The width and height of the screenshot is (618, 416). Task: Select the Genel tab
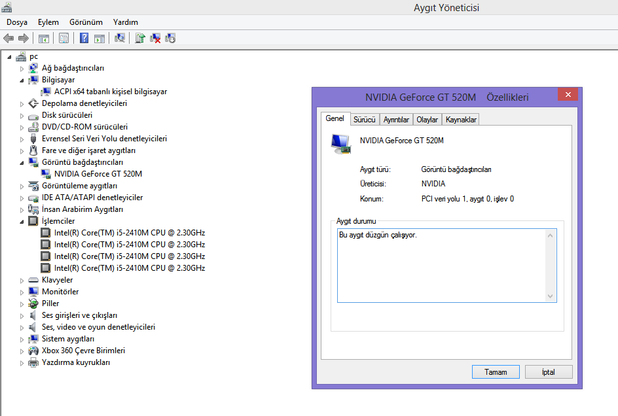(335, 118)
